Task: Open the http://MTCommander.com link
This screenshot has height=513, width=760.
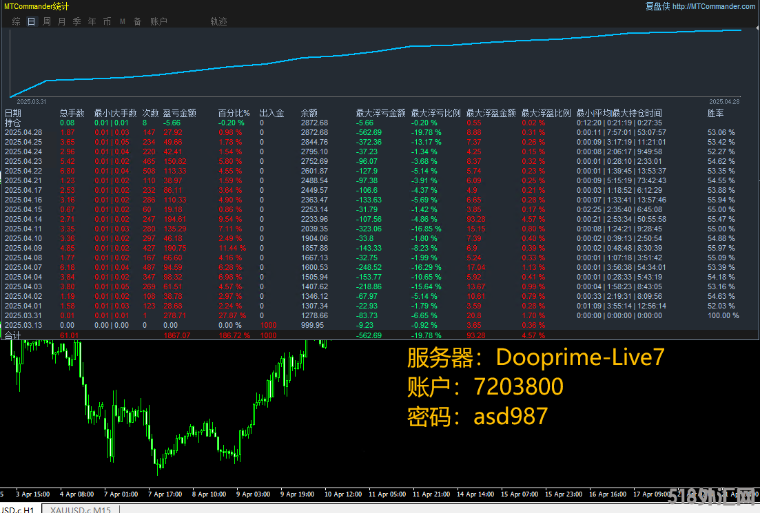Action: pyautogui.click(x=713, y=6)
